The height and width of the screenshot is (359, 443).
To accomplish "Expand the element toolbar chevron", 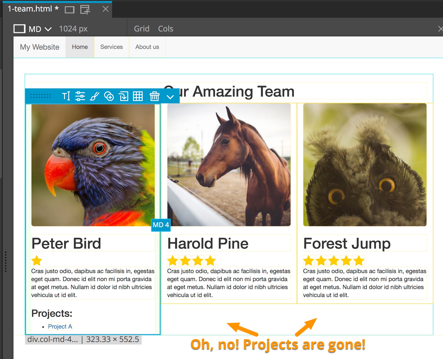I will pos(170,97).
